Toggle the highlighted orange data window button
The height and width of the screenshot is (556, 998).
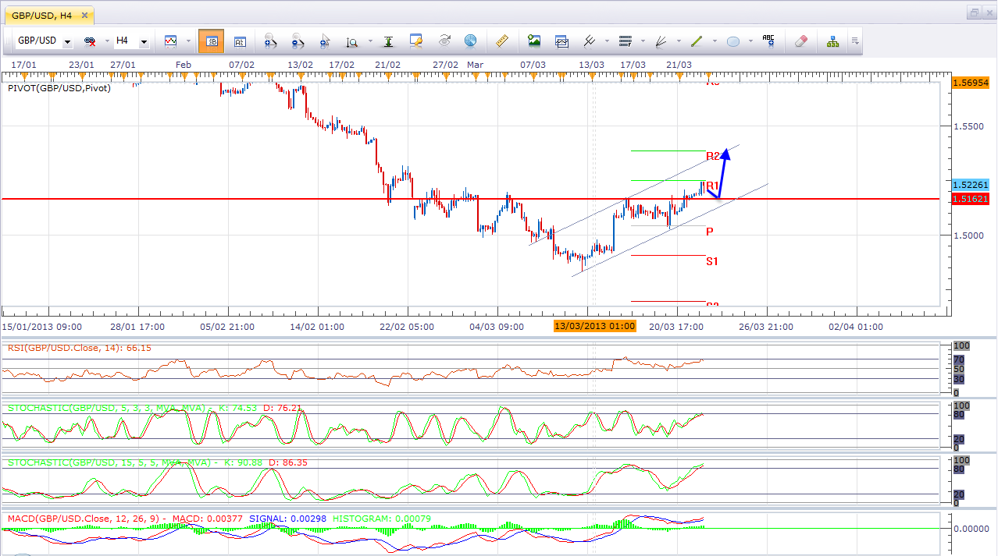pyautogui.click(x=211, y=41)
